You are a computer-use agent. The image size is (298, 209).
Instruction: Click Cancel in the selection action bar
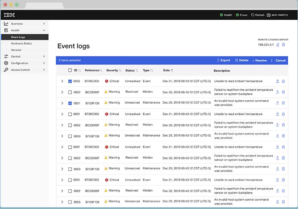280,60
